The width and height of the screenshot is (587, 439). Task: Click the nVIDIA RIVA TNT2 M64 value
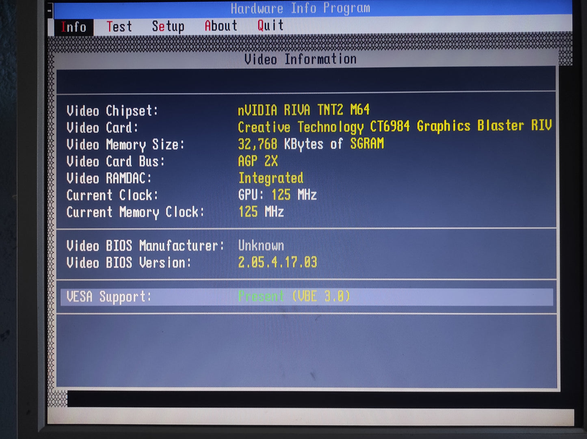(303, 110)
